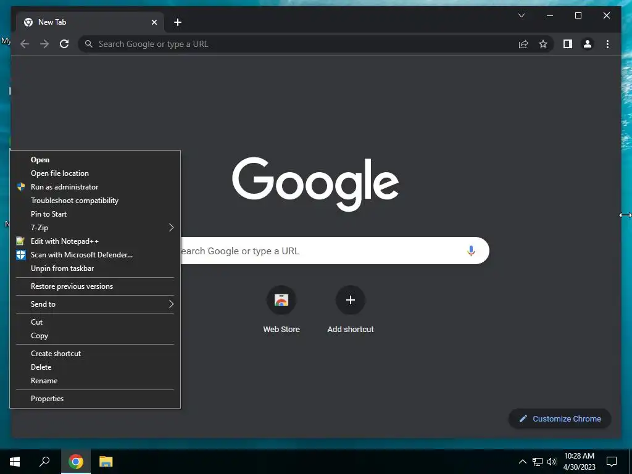632x474 pixels.
Task: Click the taskbar search magnifier
Action: coord(44,462)
